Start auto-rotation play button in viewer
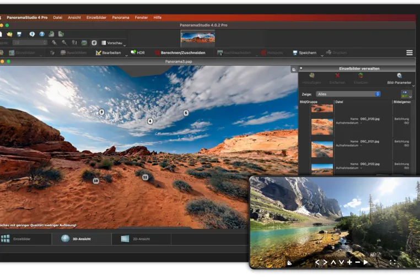The height and width of the screenshot is (280, 420). [x=365, y=262]
